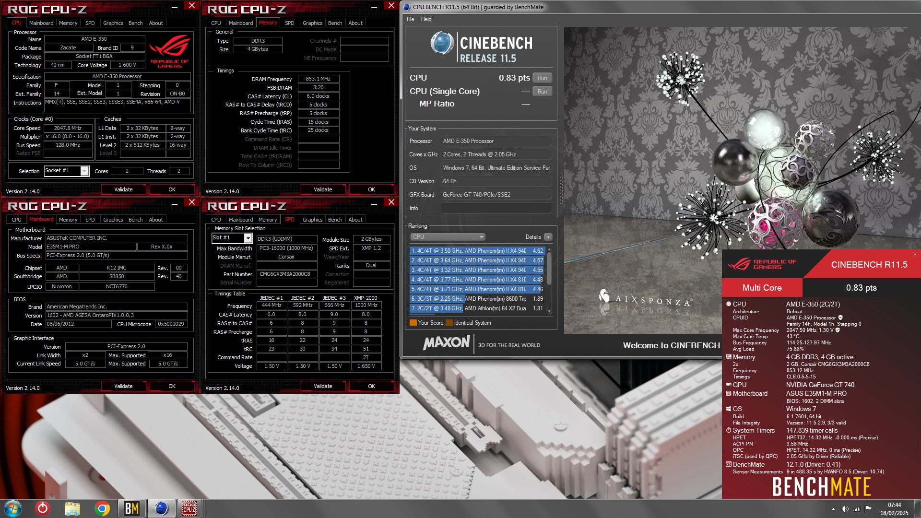921x518 pixels.
Task: Click the red power icon in taskbar
Action: tap(43, 508)
